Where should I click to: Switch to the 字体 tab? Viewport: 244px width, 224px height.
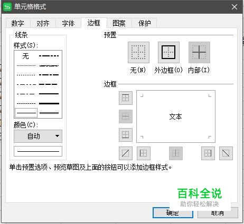click(x=68, y=23)
